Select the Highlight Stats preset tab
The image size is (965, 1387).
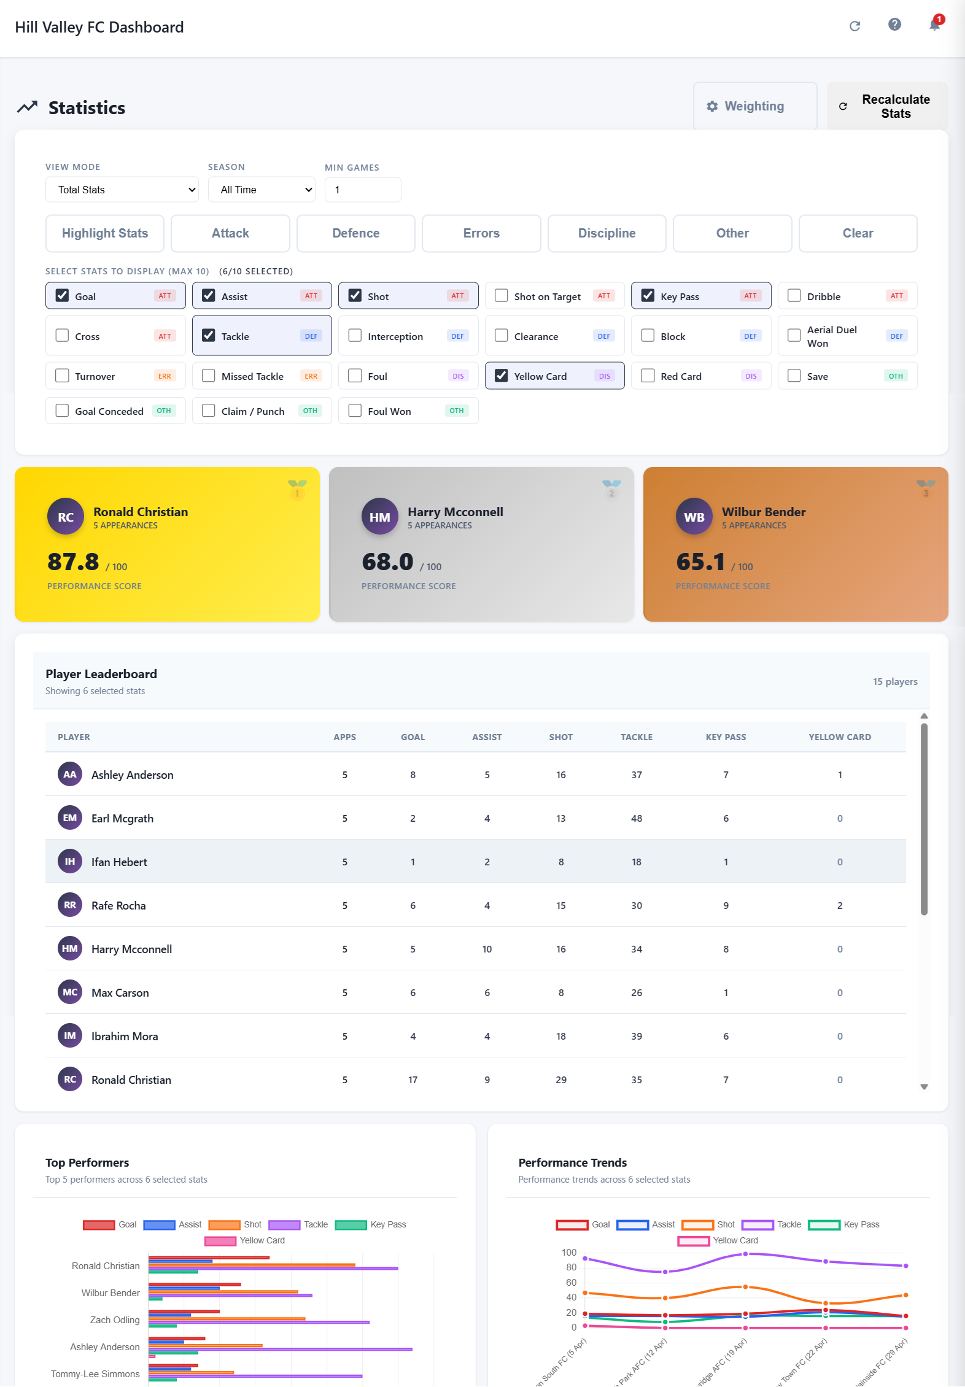tap(105, 233)
